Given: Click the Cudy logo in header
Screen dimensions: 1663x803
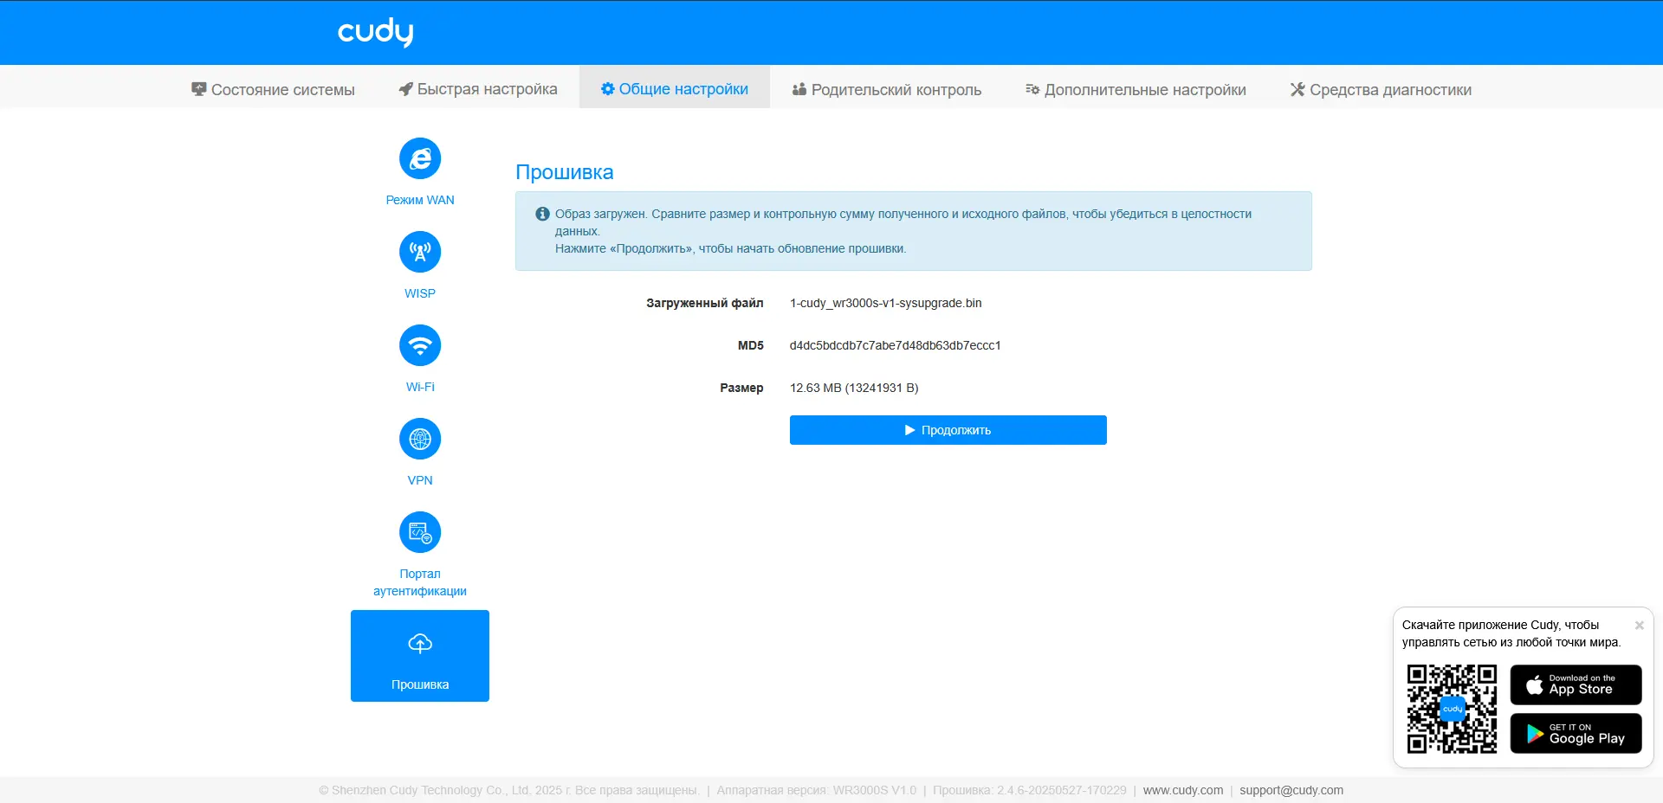Looking at the screenshot, I should [x=375, y=32].
